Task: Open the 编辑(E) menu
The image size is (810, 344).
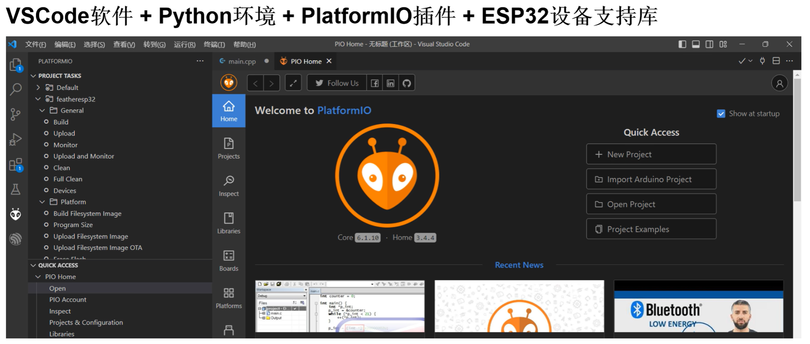Action: pos(65,44)
